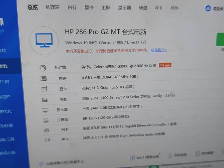This screenshot has width=224, height=168.
Task: Click the 'Windows 10 64位' version line
Action: 106,42
